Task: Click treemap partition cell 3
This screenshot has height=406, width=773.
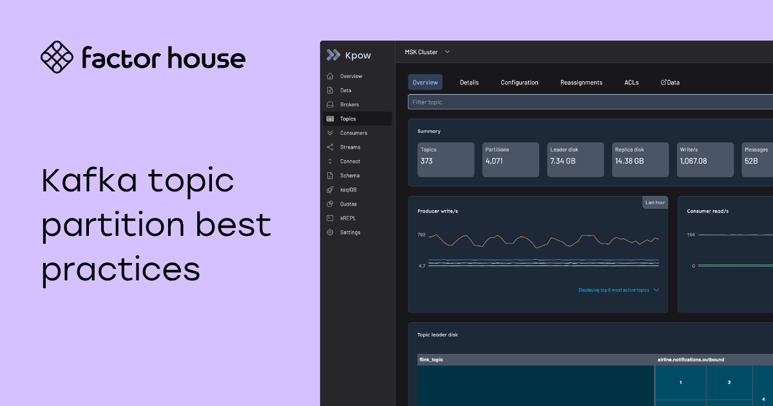Action: [729, 383]
